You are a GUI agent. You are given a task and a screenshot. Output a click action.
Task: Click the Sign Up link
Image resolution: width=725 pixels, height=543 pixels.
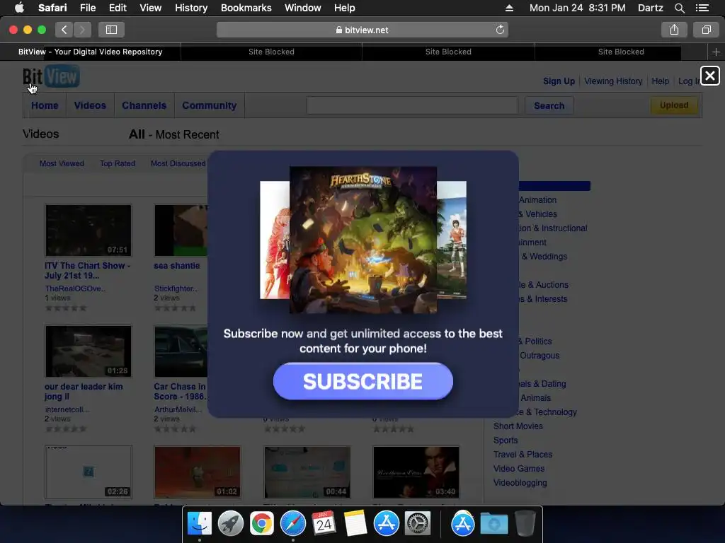coord(559,81)
